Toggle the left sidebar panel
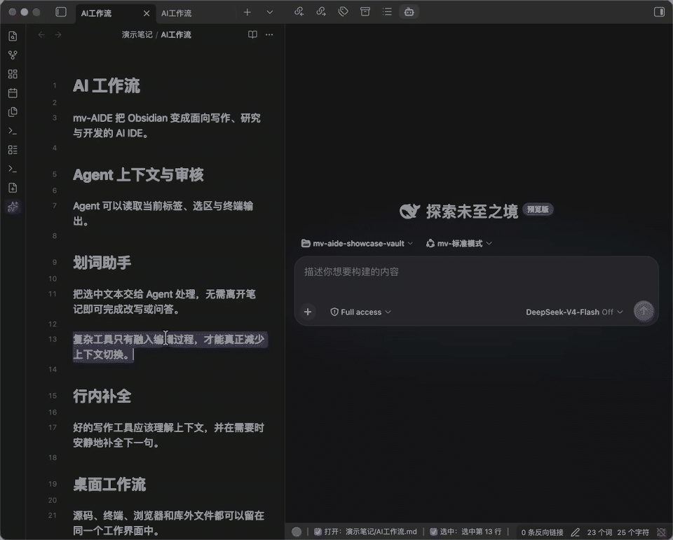The image size is (673, 540). click(x=61, y=12)
